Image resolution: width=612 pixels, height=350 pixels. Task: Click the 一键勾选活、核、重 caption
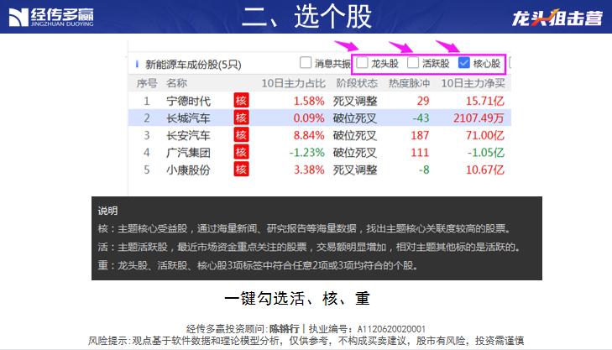point(296,299)
